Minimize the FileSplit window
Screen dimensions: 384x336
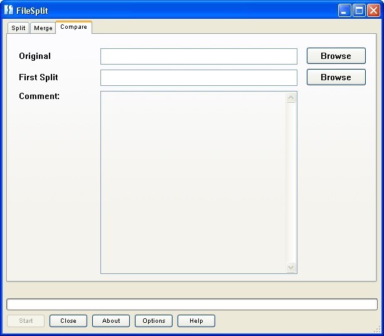344,11
